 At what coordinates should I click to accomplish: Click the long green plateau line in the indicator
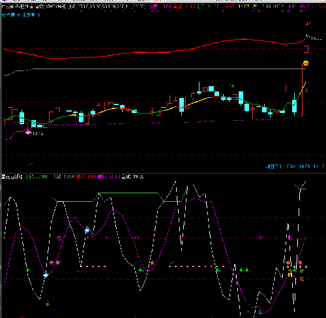click(129, 193)
